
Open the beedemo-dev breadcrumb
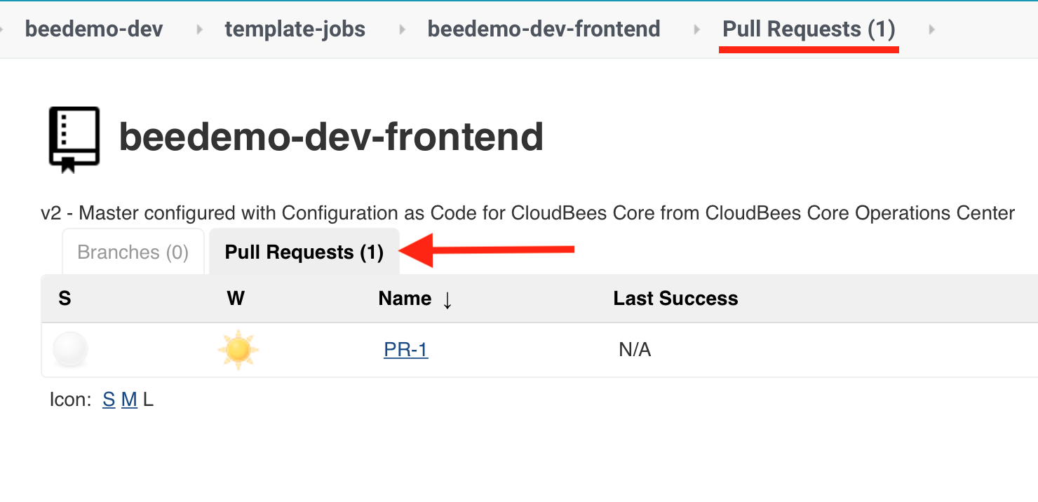94,29
